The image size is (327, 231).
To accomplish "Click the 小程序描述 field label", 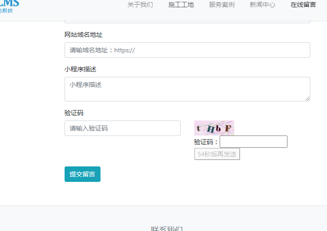I will (x=80, y=69).
